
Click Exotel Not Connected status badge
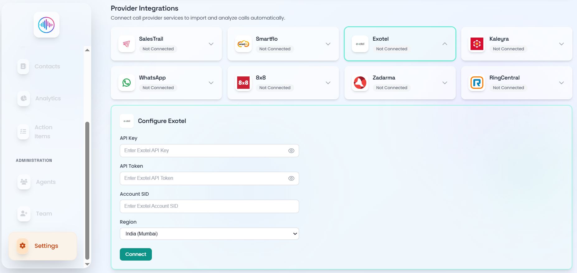[x=392, y=49]
